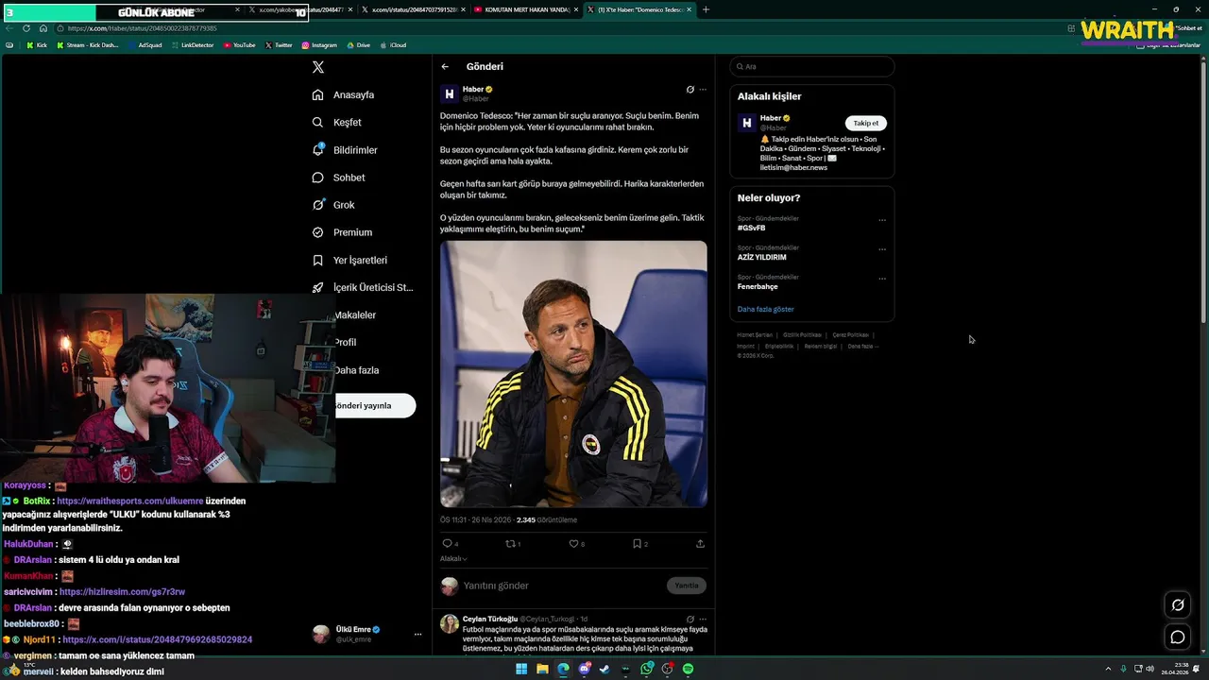Click the browser home button
This screenshot has width=1209, height=680.
point(43,28)
